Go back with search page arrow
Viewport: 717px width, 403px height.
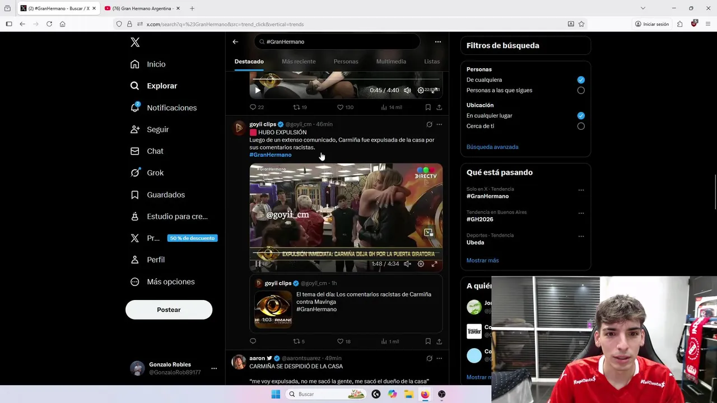(235, 41)
